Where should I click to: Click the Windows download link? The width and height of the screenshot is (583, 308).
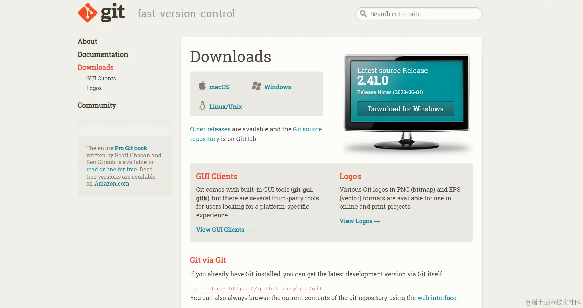pos(278,87)
